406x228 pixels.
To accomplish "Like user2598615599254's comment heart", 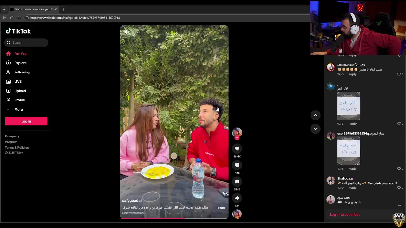I will [x=399, y=169].
